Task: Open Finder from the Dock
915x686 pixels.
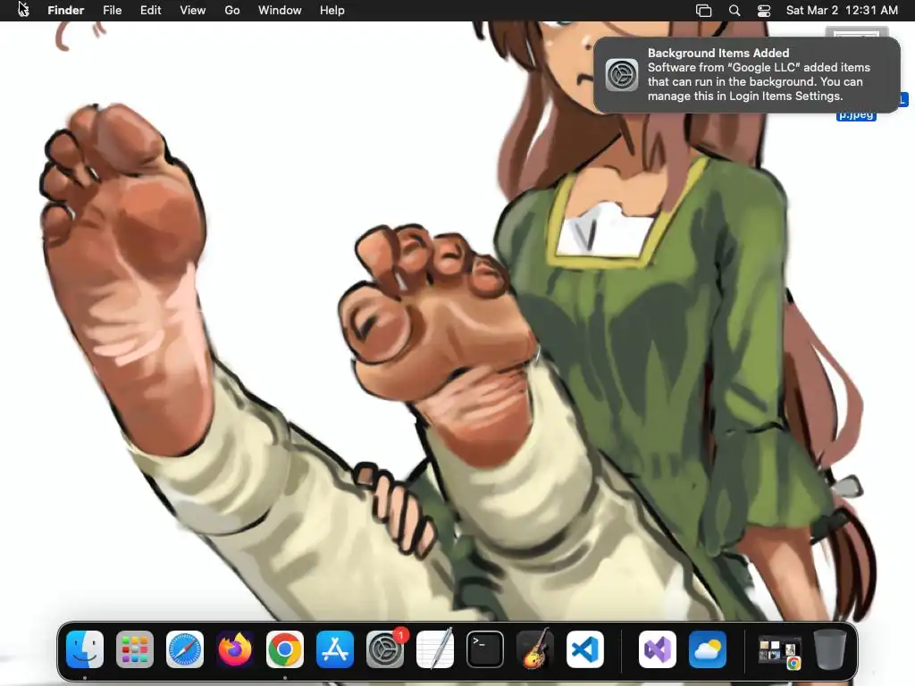Action: pos(85,649)
